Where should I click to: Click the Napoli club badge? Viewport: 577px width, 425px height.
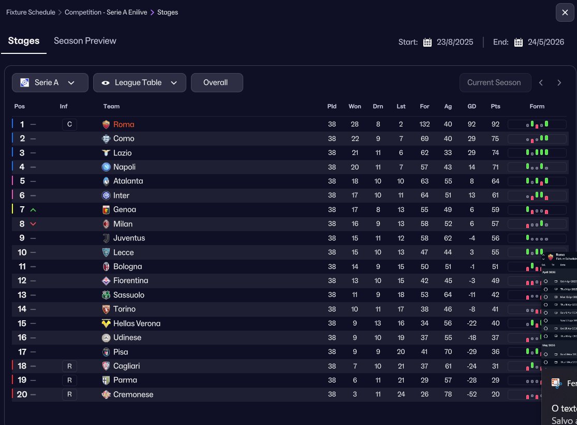(106, 167)
